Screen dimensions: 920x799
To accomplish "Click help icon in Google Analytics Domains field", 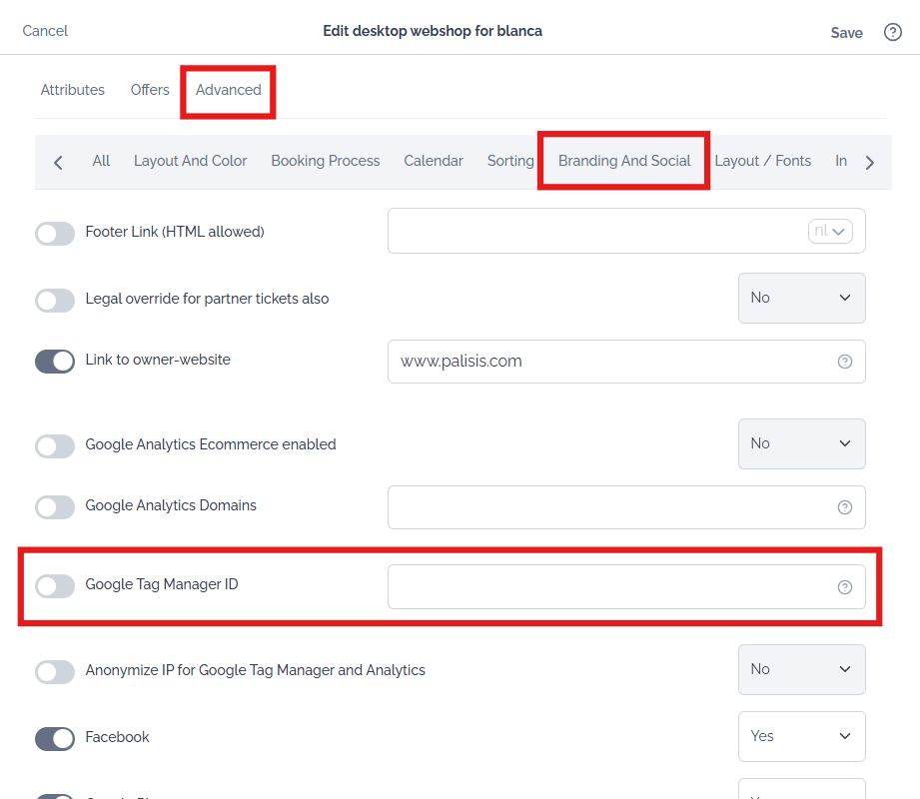I will coord(844,507).
